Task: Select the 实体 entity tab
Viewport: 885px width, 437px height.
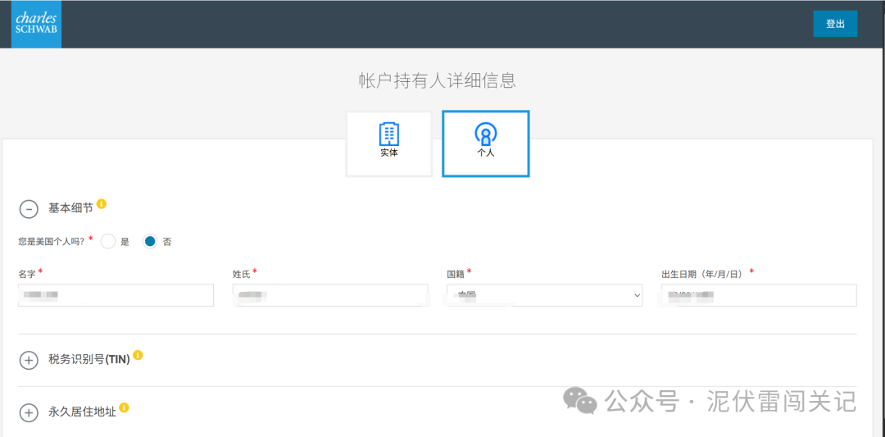Action: click(389, 144)
